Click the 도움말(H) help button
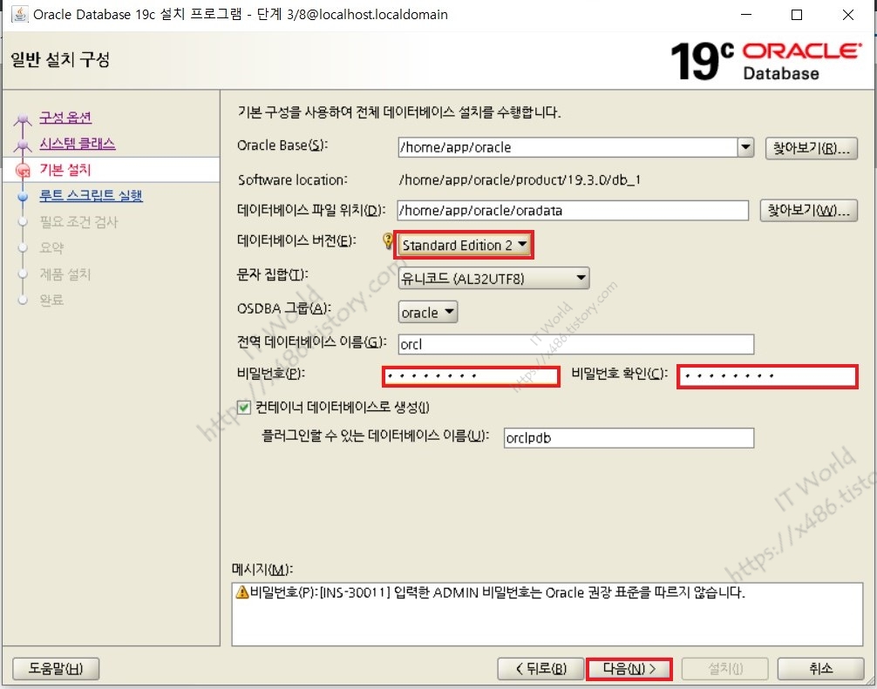Image resolution: width=877 pixels, height=689 pixels. (56, 668)
